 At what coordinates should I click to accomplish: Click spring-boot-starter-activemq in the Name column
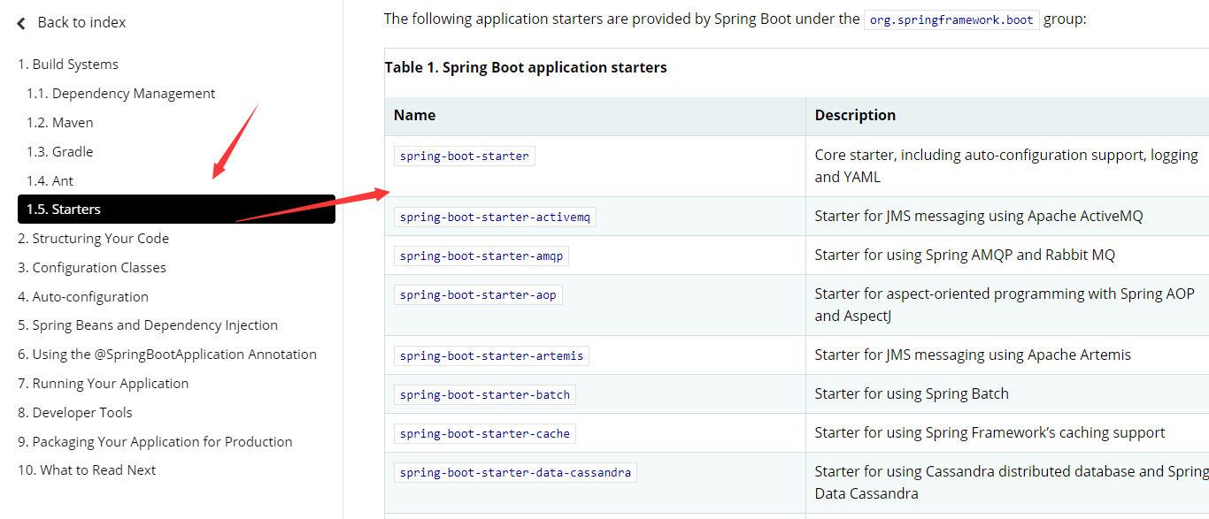495,217
